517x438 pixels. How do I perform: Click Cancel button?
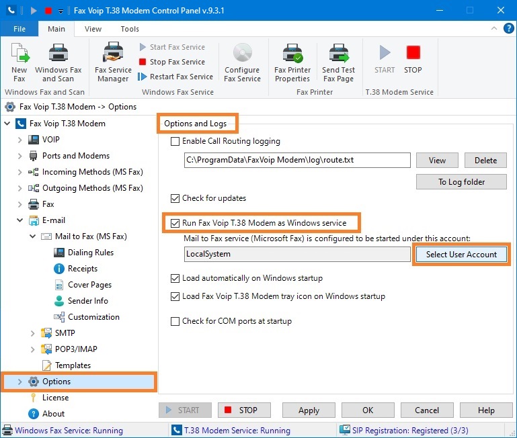pos(427,410)
